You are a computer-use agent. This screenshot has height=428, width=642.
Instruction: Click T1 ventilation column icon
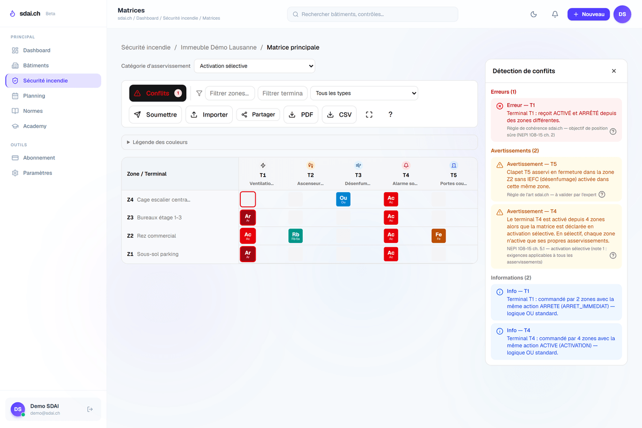click(263, 166)
